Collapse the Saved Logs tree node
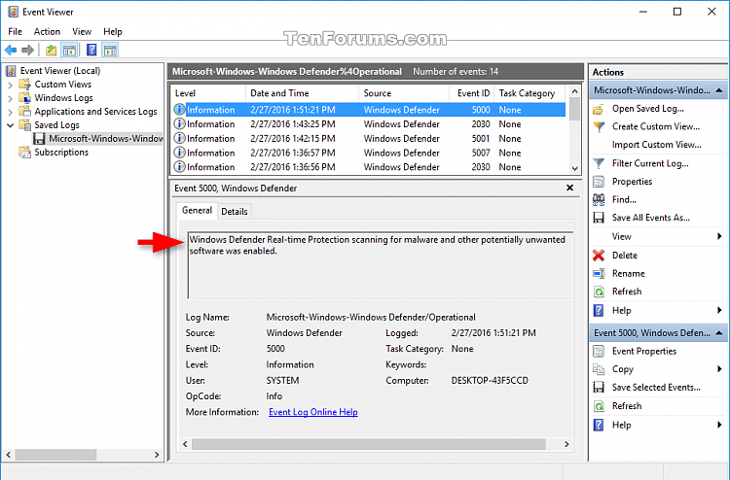 coord(11,125)
